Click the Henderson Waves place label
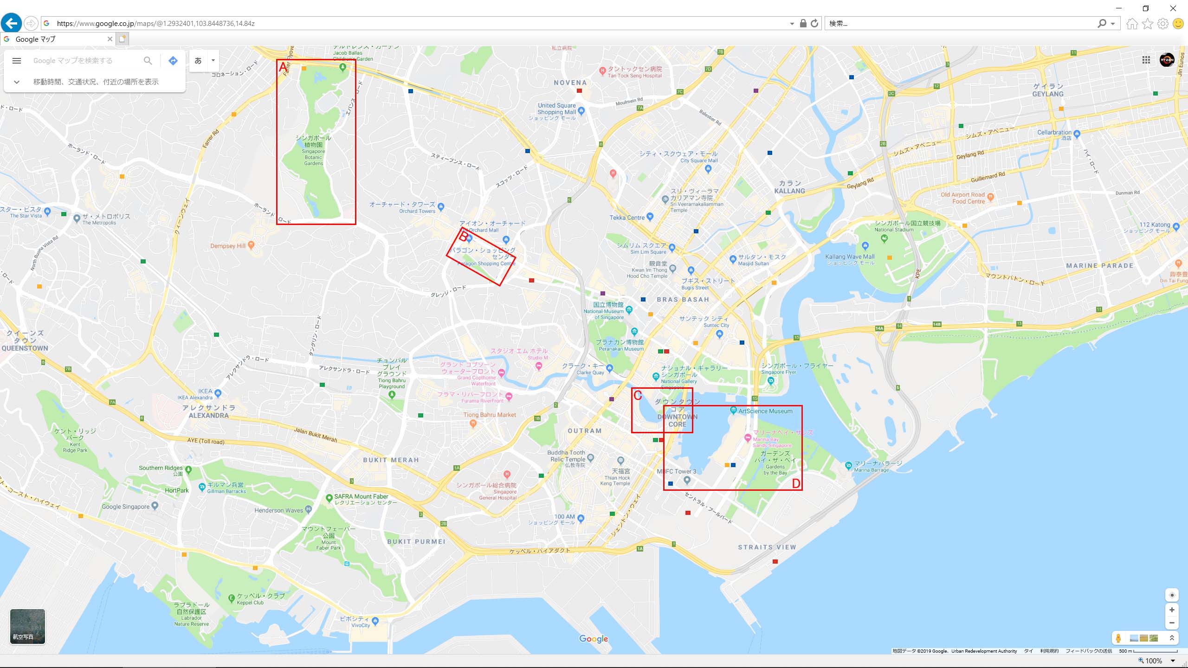The image size is (1188, 668). 278,510
